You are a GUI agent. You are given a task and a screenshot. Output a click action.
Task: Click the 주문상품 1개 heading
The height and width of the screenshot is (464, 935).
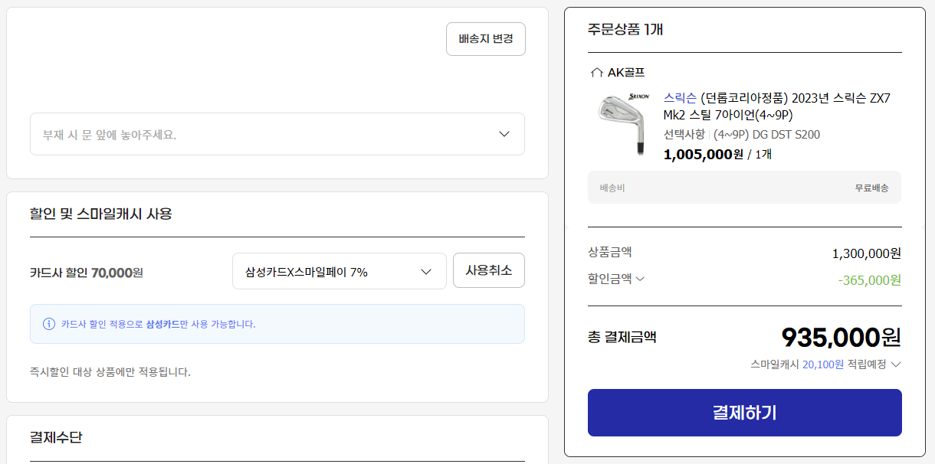(x=625, y=30)
